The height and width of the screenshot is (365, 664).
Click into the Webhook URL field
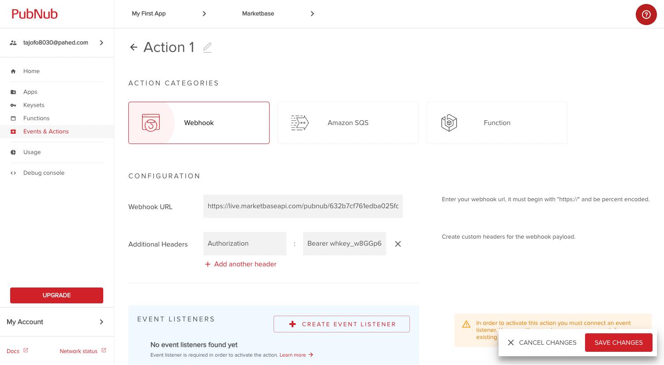(303, 206)
